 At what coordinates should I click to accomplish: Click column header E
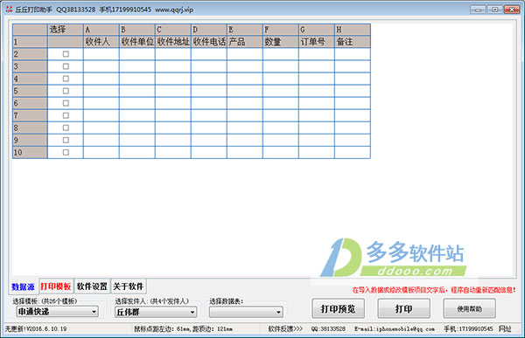point(245,30)
